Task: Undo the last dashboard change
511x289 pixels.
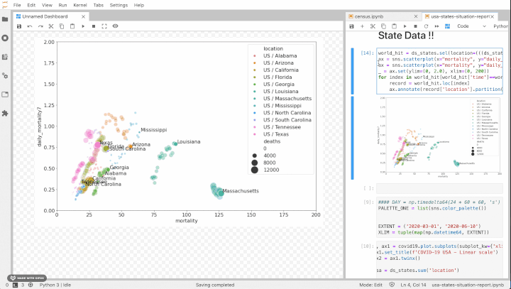Action: pyautogui.click(x=30, y=26)
